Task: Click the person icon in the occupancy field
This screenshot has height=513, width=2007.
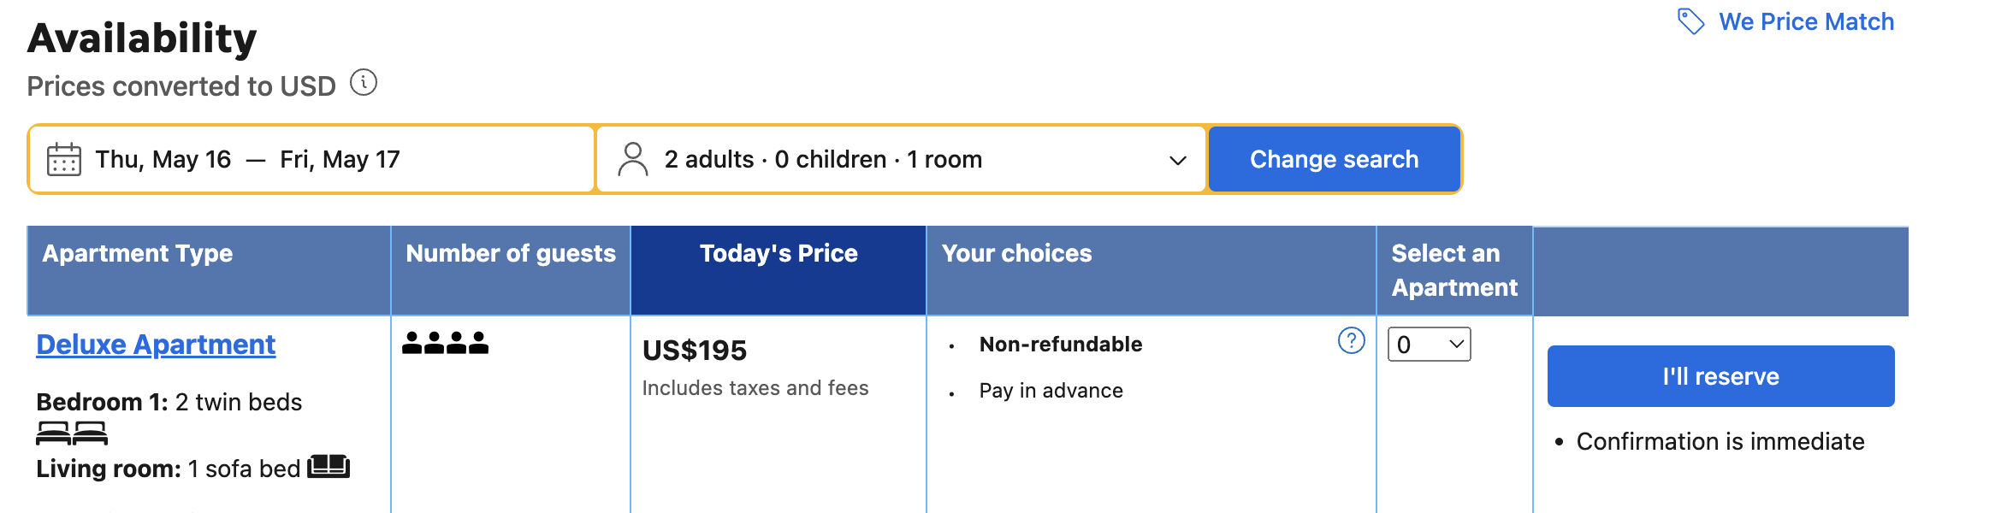Action: pyautogui.click(x=633, y=158)
